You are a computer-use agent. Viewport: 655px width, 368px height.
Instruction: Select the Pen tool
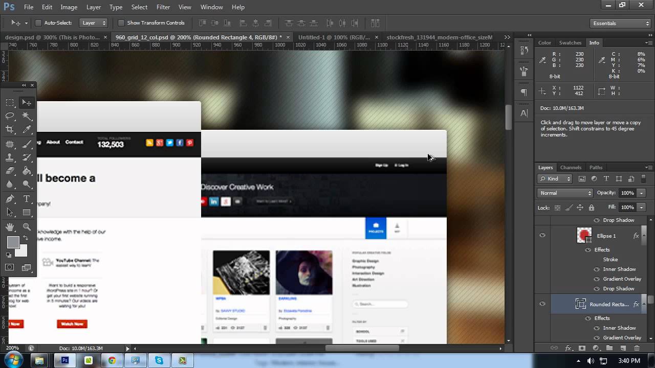tap(10, 199)
